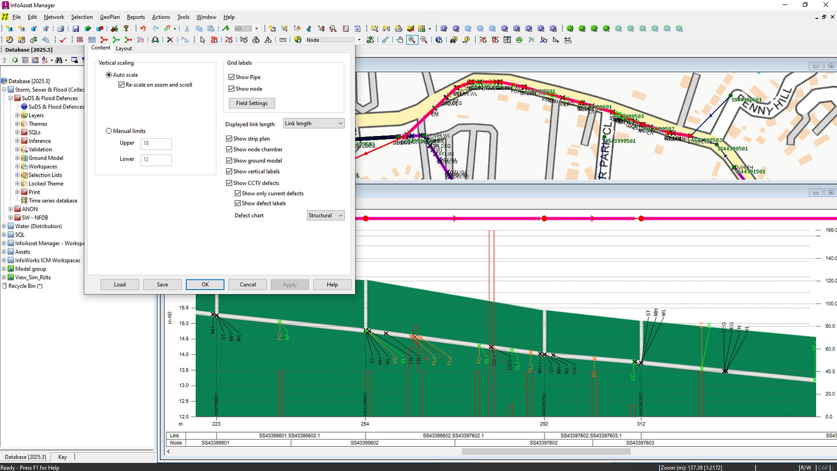Open the Defect chart Structural dropdown

[325, 215]
